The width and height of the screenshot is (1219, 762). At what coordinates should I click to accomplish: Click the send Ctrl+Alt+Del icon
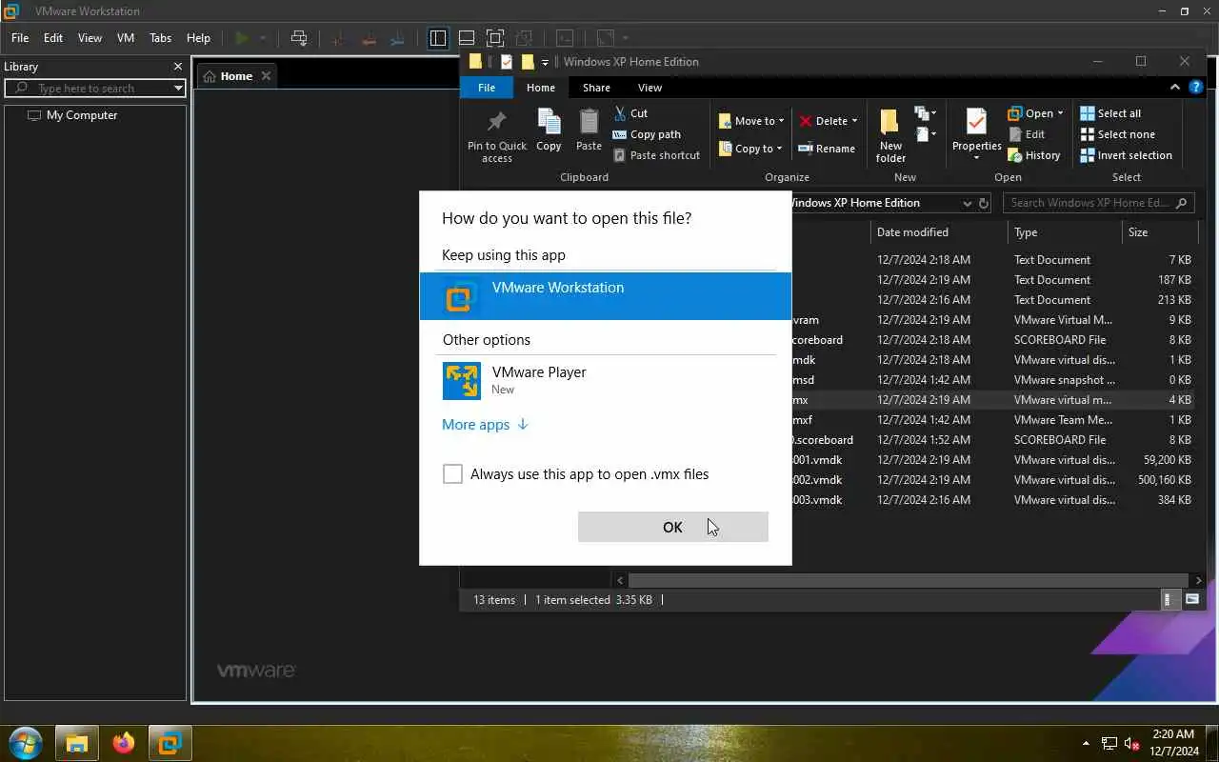(x=299, y=38)
